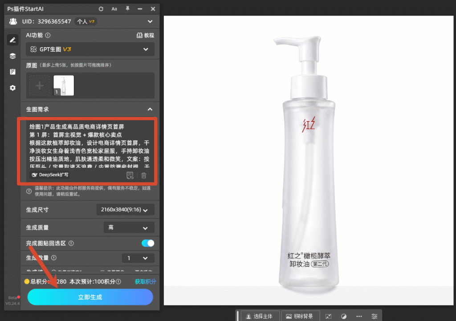Select uploaded bottle thumbnail number 1
Screen dimensions: 456x321
(x=64, y=85)
